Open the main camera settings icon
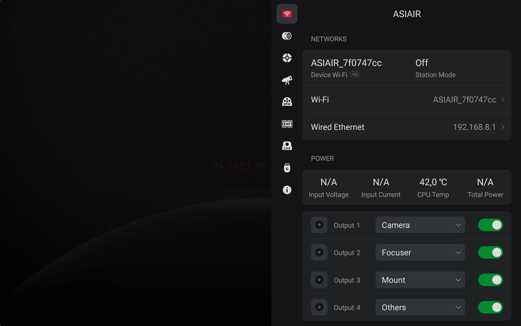 pyautogui.click(x=287, y=36)
